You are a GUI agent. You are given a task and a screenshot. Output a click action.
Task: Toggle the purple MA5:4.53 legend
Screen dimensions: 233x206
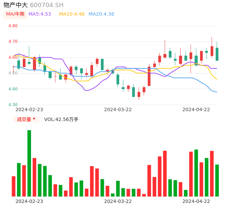(40, 14)
